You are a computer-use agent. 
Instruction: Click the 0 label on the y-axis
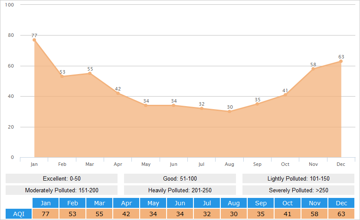click(13, 158)
